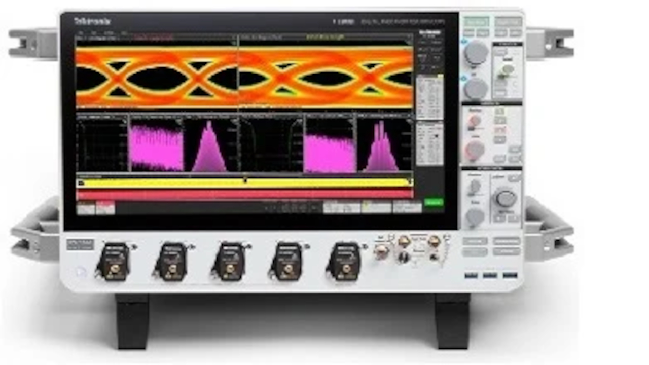Click the green acquisition status indicator
649x365 pixels.
(434, 202)
